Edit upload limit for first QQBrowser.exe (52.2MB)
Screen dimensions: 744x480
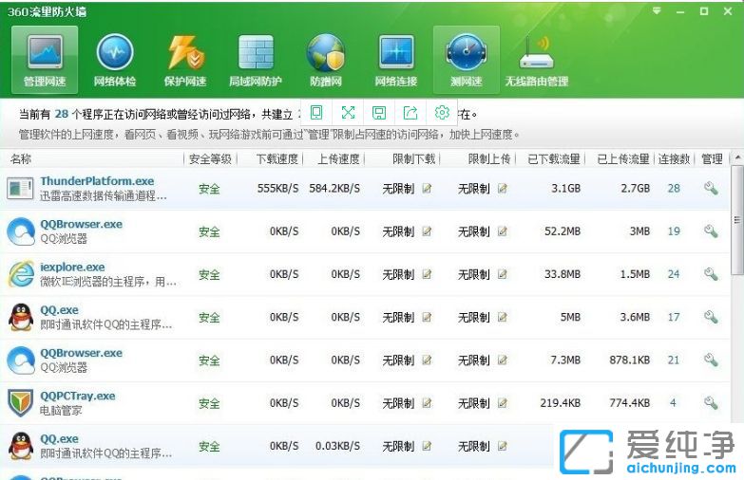[502, 231]
